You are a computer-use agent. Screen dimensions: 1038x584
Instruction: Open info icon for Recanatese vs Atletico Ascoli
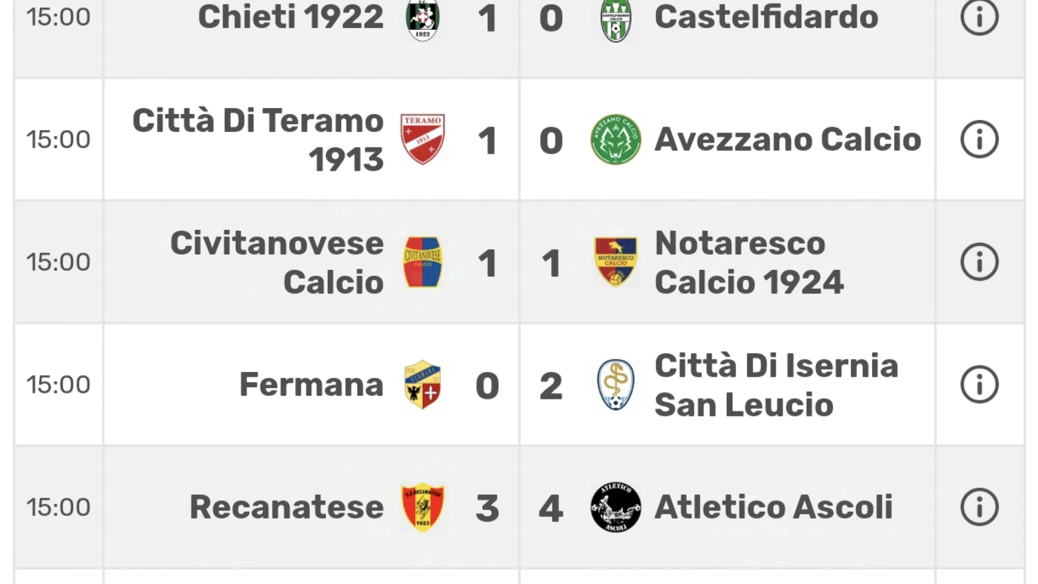pyautogui.click(x=979, y=507)
